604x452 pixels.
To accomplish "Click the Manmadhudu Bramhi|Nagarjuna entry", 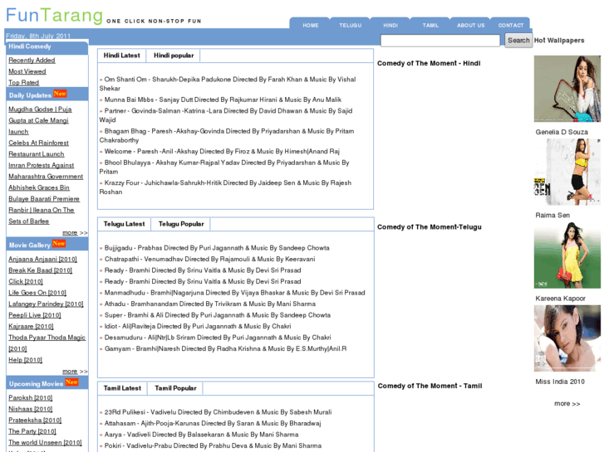I will point(234,293).
